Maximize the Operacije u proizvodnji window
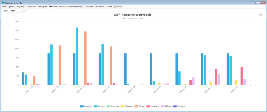 pyautogui.click(x=258, y=3)
